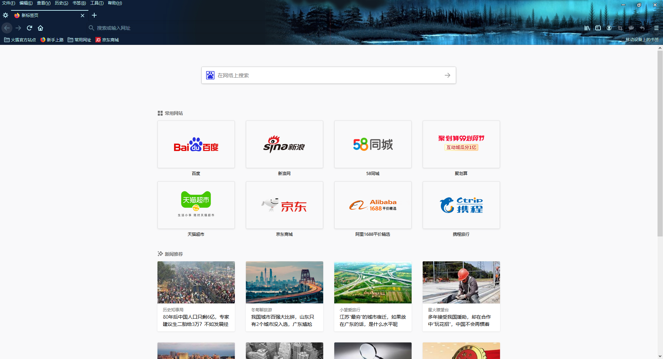Image resolution: width=663 pixels, height=359 pixels.
Task: Click the Baidu paw search engine icon
Action: click(210, 75)
